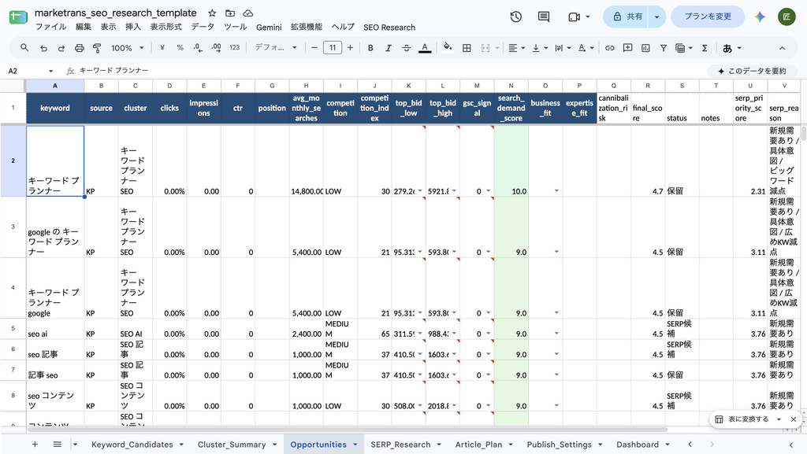Viewport: 807px width, 454px height.
Task: Open the font family dropdown
Action: pyautogui.click(x=276, y=48)
